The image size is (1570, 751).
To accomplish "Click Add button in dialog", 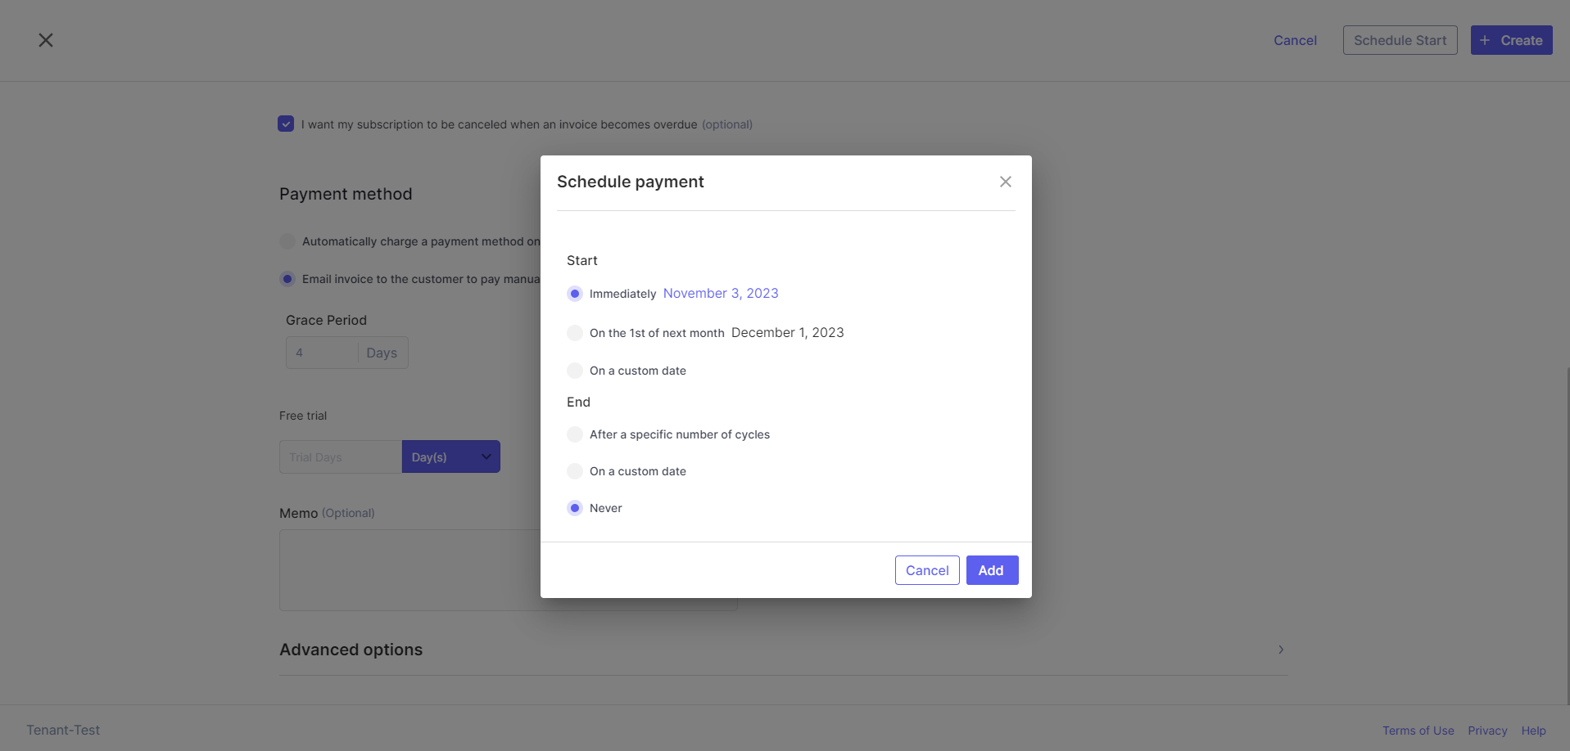I will tap(992, 570).
